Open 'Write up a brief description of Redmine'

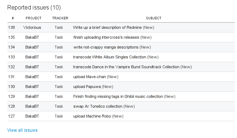107,27
